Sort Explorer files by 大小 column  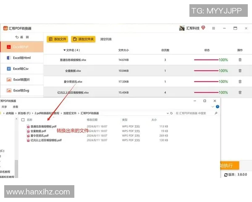coord(154,120)
